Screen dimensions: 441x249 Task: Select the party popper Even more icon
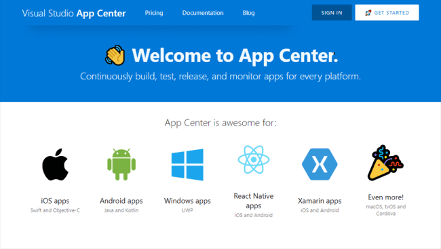[x=385, y=163]
